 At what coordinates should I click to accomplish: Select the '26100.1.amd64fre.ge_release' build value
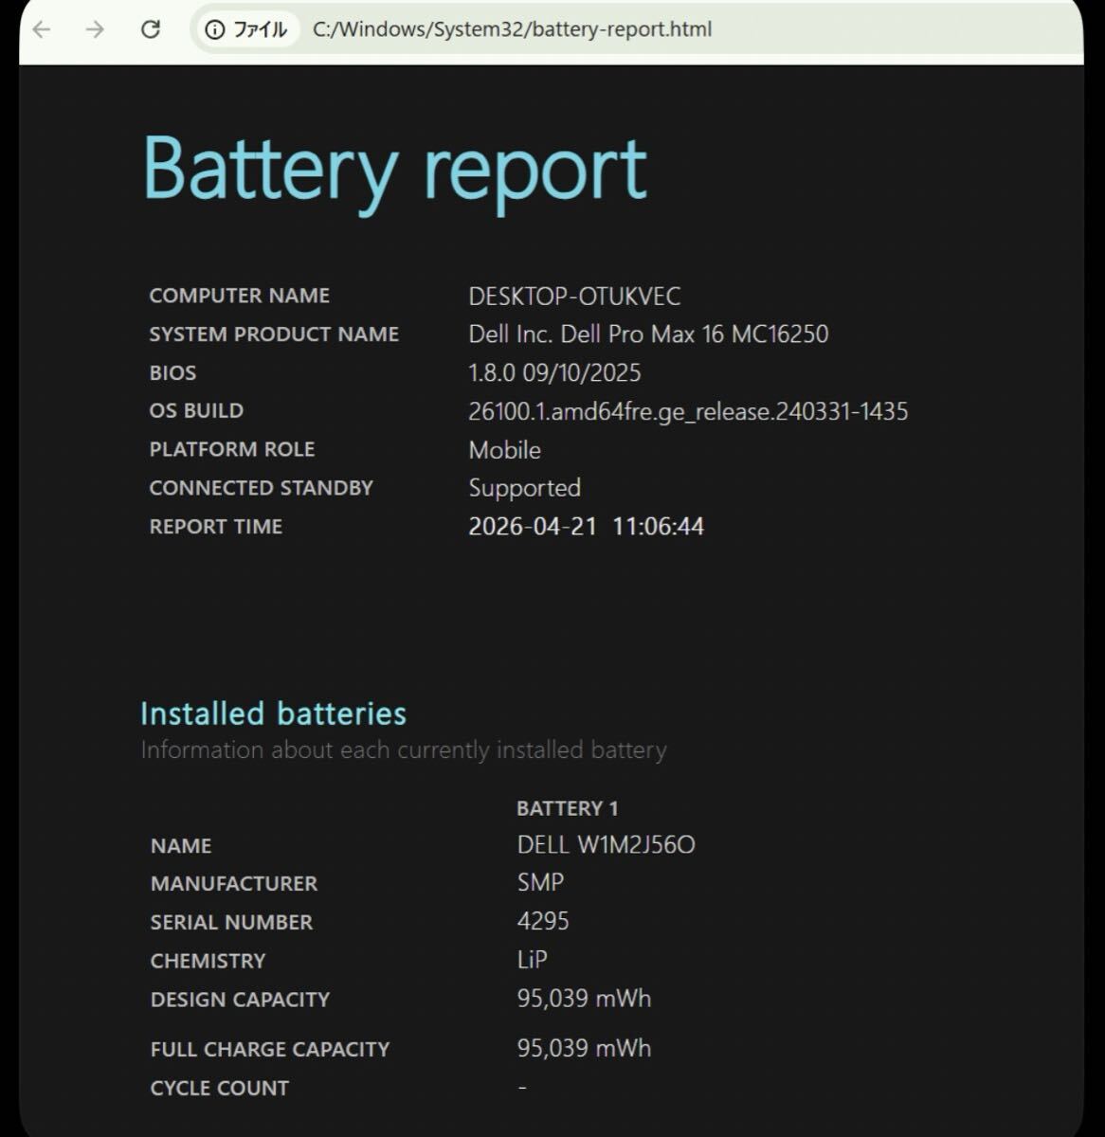tap(688, 412)
